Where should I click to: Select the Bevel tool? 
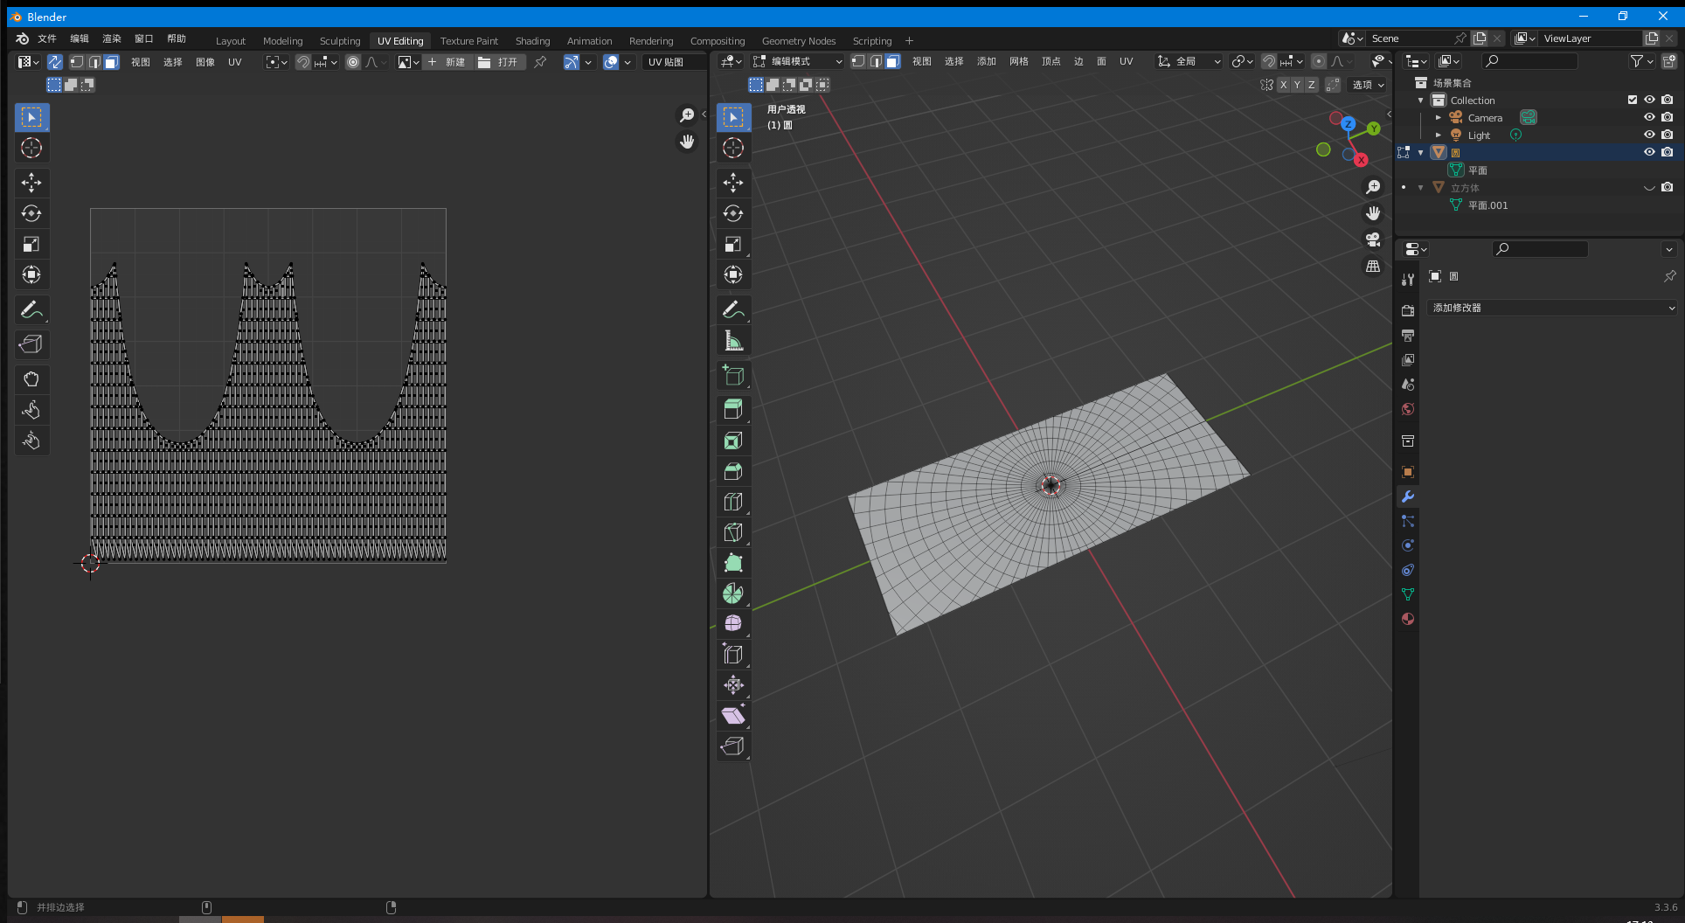coord(733,471)
